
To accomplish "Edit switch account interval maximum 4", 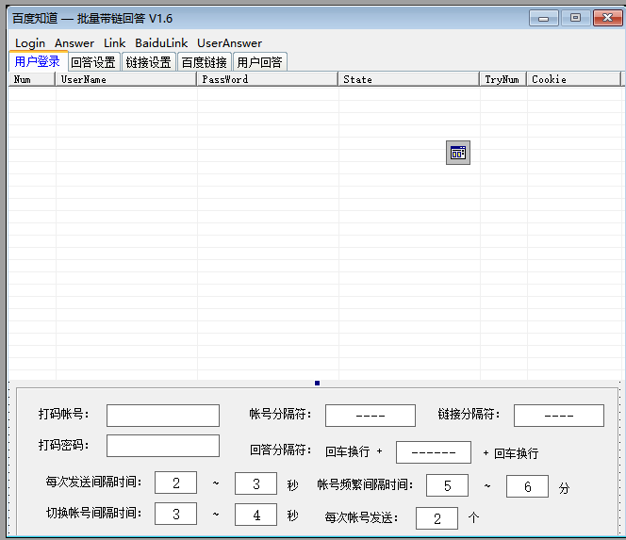I will [255, 515].
